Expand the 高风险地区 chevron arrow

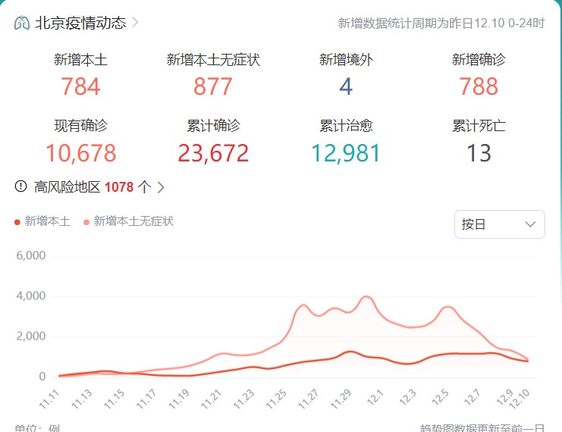coord(161,187)
